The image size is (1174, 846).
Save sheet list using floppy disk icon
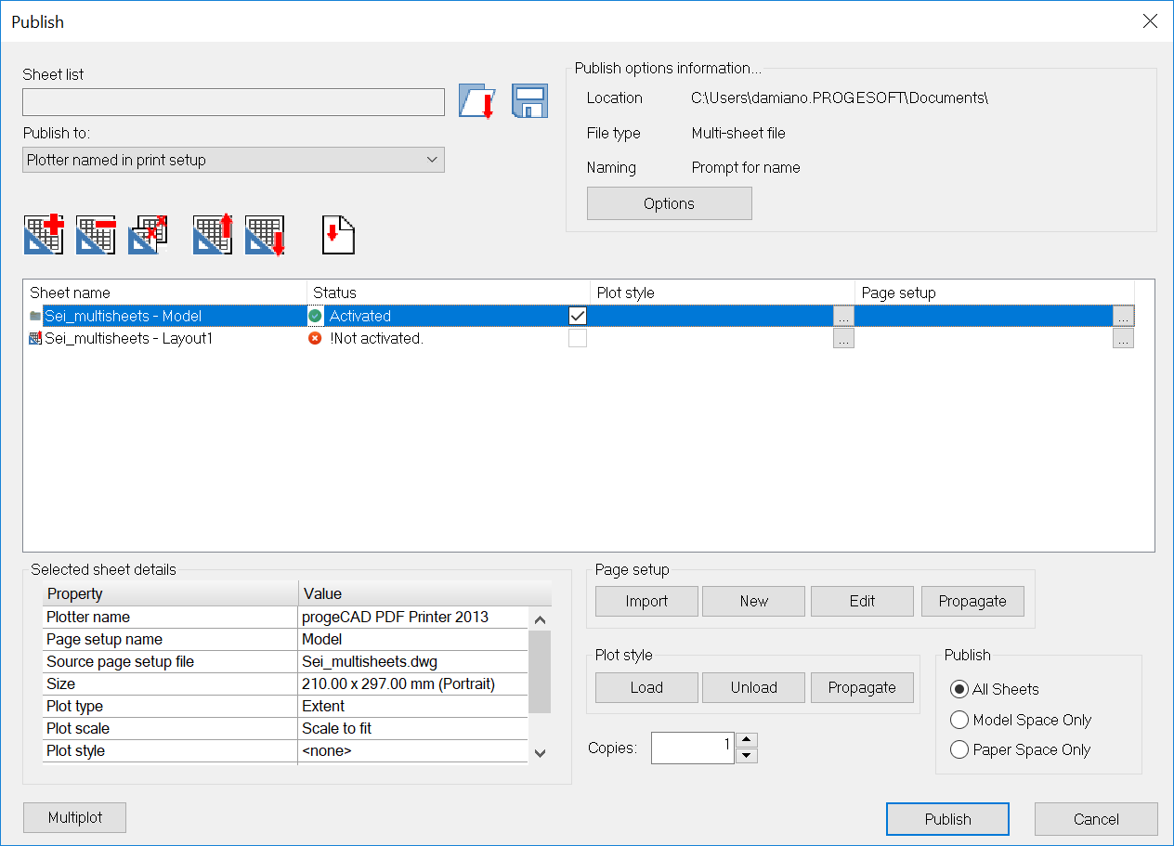click(x=529, y=102)
